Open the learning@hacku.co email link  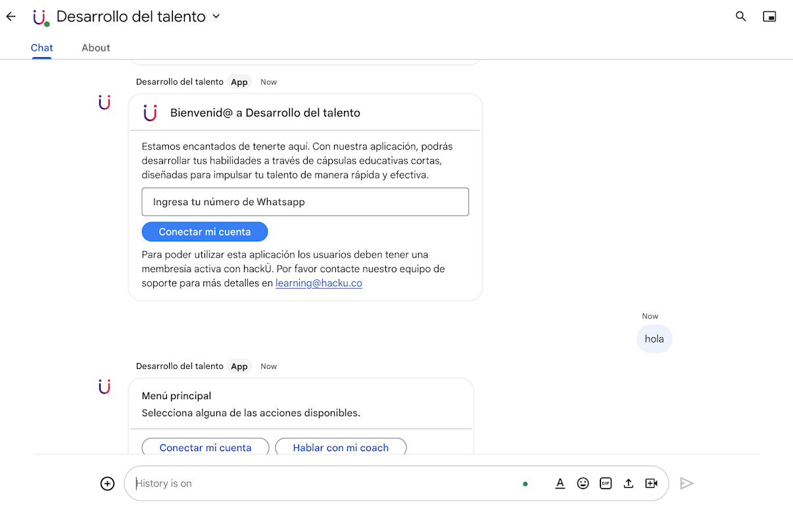click(x=319, y=283)
